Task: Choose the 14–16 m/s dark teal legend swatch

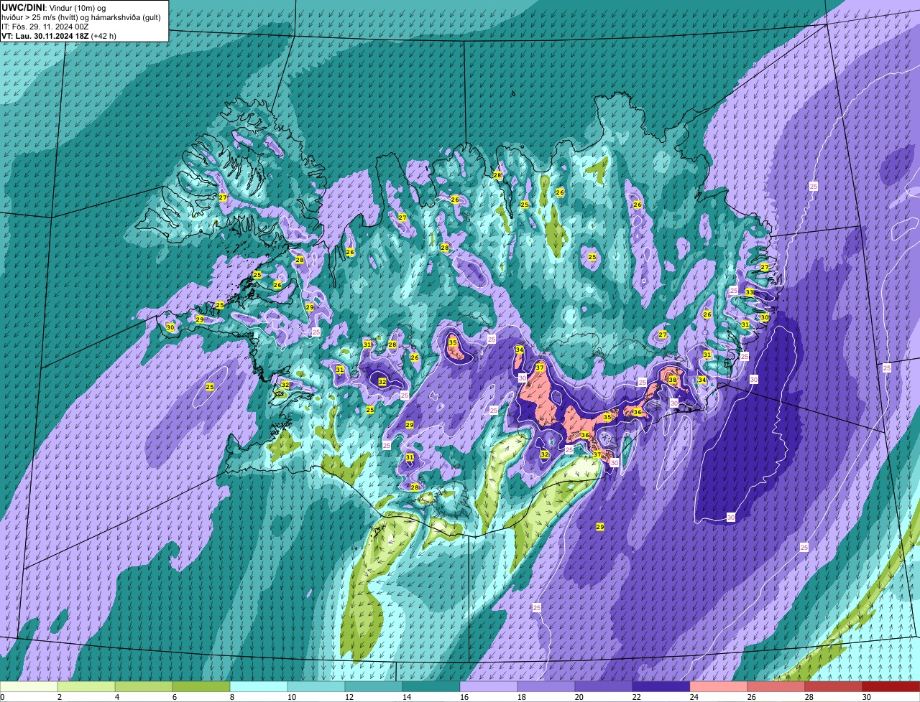Action: [x=431, y=687]
